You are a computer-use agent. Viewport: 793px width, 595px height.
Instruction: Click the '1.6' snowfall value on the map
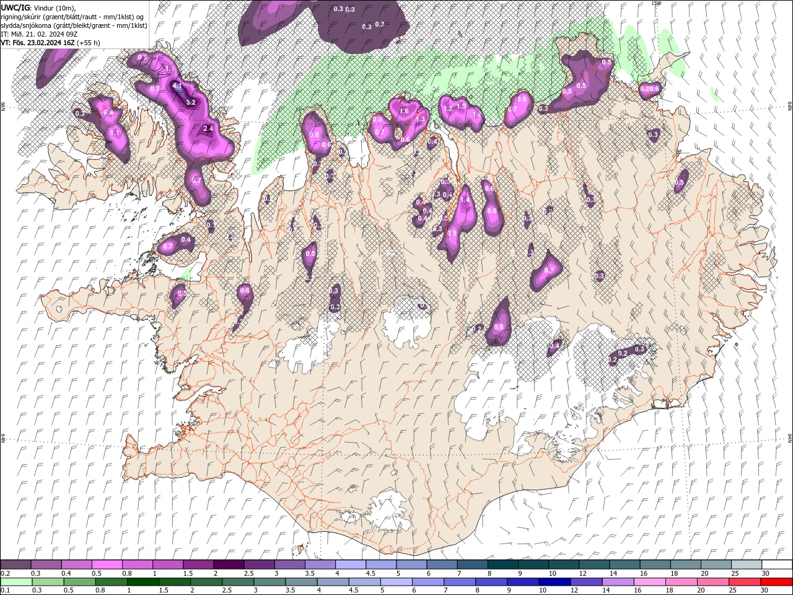[405, 111]
